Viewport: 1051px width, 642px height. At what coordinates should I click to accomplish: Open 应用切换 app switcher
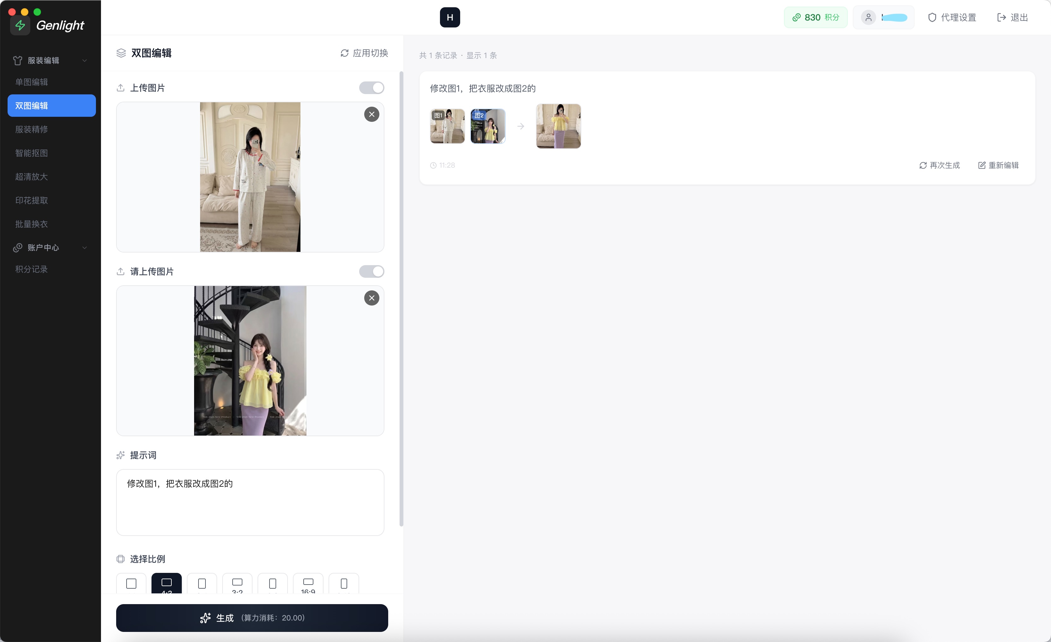(364, 53)
